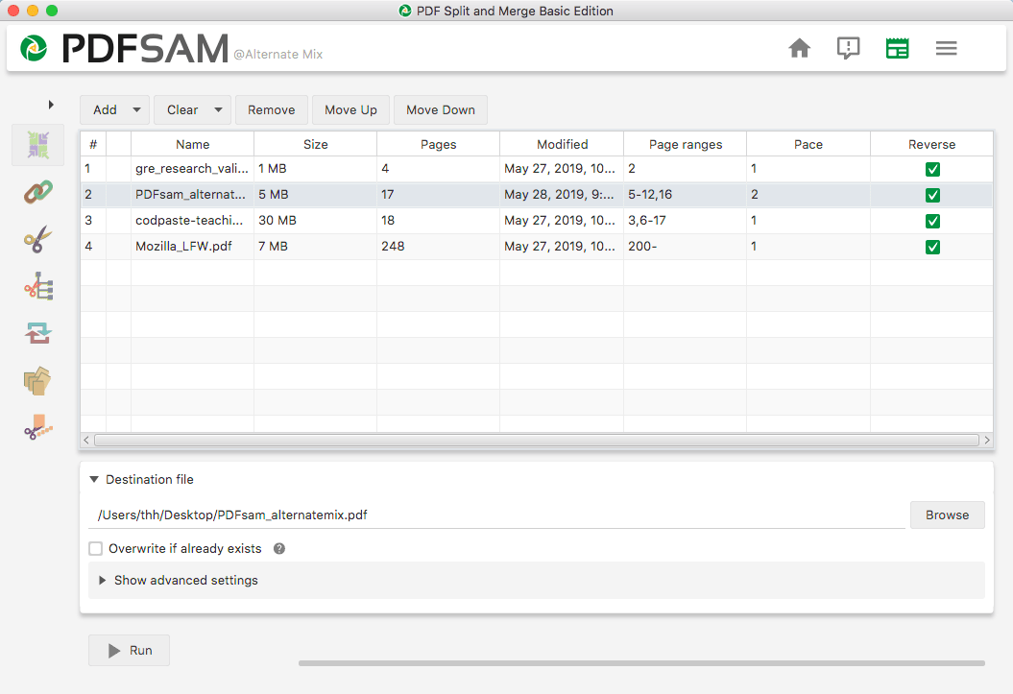The width and height of the screenshot is (1013, 694).
Task: Open the log messages speech-bubble icon
Action: coord(848,48)
